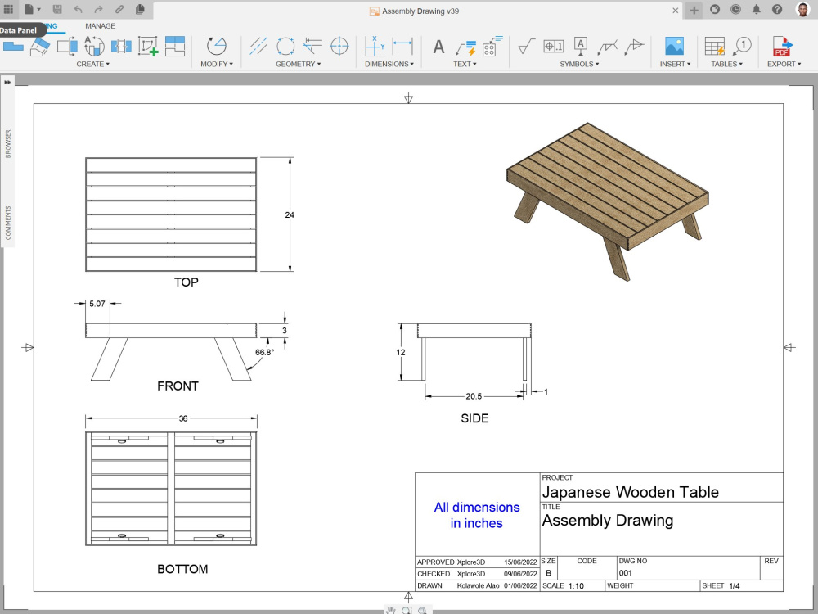Select the Ordinate Dimension tool

coord(375,47)
